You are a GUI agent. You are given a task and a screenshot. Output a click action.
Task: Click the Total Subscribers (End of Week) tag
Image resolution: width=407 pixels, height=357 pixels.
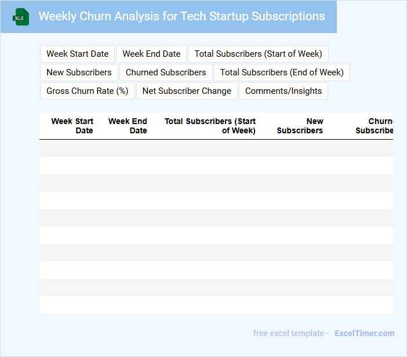tap(282, 72)
